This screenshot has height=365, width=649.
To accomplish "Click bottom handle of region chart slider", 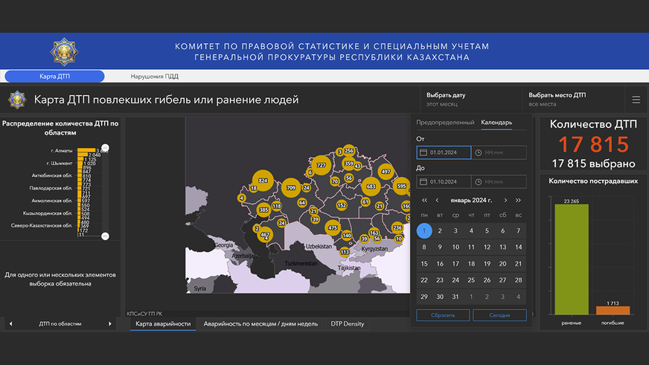I will click(105, 236).
